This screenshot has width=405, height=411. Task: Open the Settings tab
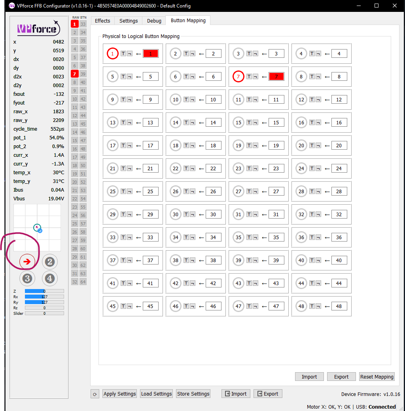click(x=128, y=21)
